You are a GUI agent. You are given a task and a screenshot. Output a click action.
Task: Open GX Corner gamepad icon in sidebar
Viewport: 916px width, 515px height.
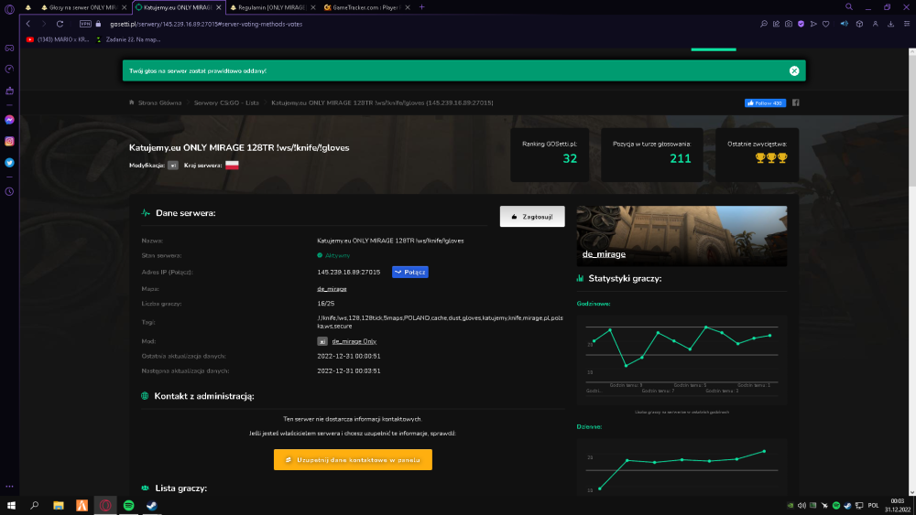tap(9, 48)
